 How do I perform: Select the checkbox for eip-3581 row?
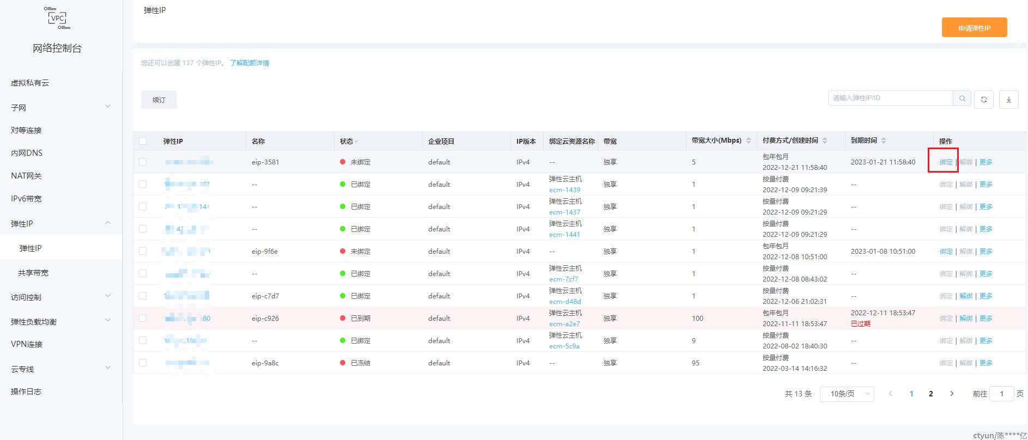143,162
